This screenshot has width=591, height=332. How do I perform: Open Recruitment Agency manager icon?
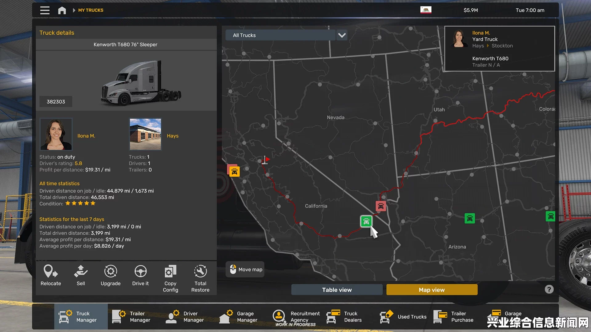coord(279,317)
